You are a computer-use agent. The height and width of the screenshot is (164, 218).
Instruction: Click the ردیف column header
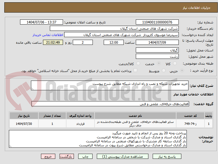[x=209, y=116]
